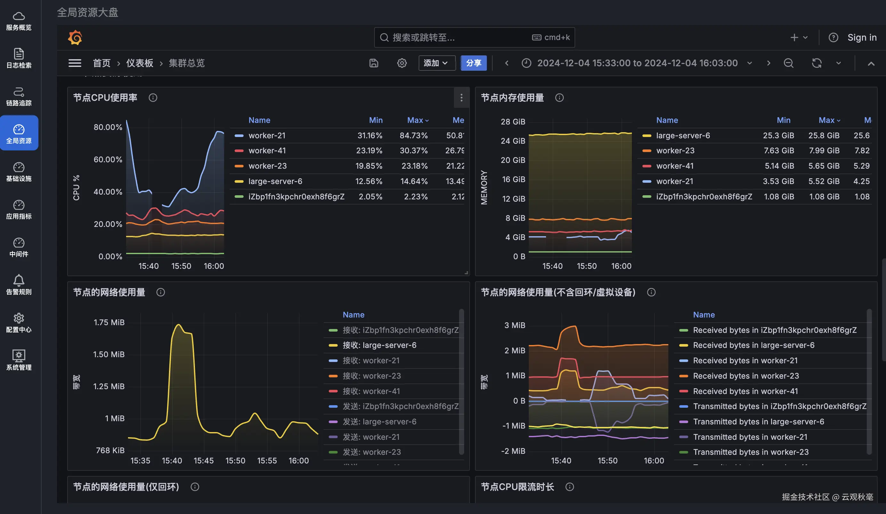Image resolution: width=886 pixels, height=514 pixels.
Task: Click info icon next to 节点CPU使用率
Action: coord(153,98)
